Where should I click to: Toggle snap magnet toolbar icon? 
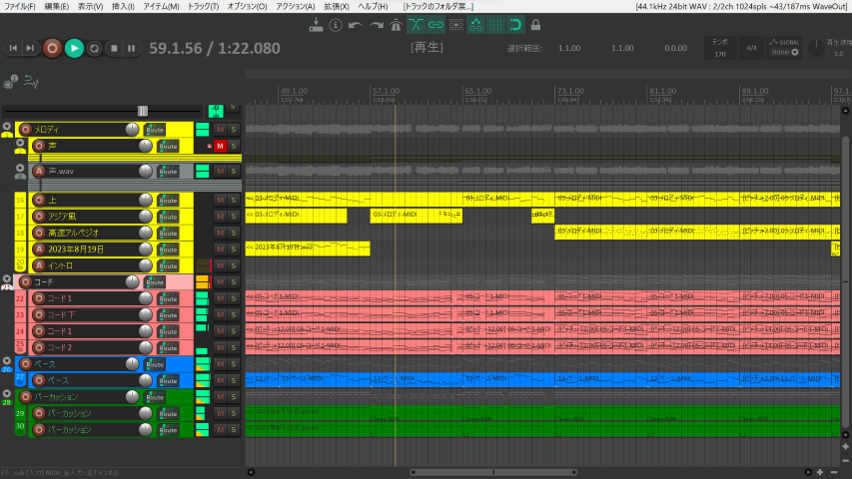pyautogui.click(x=515, y=25)
